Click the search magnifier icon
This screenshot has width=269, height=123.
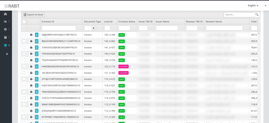tap(257, 15)
